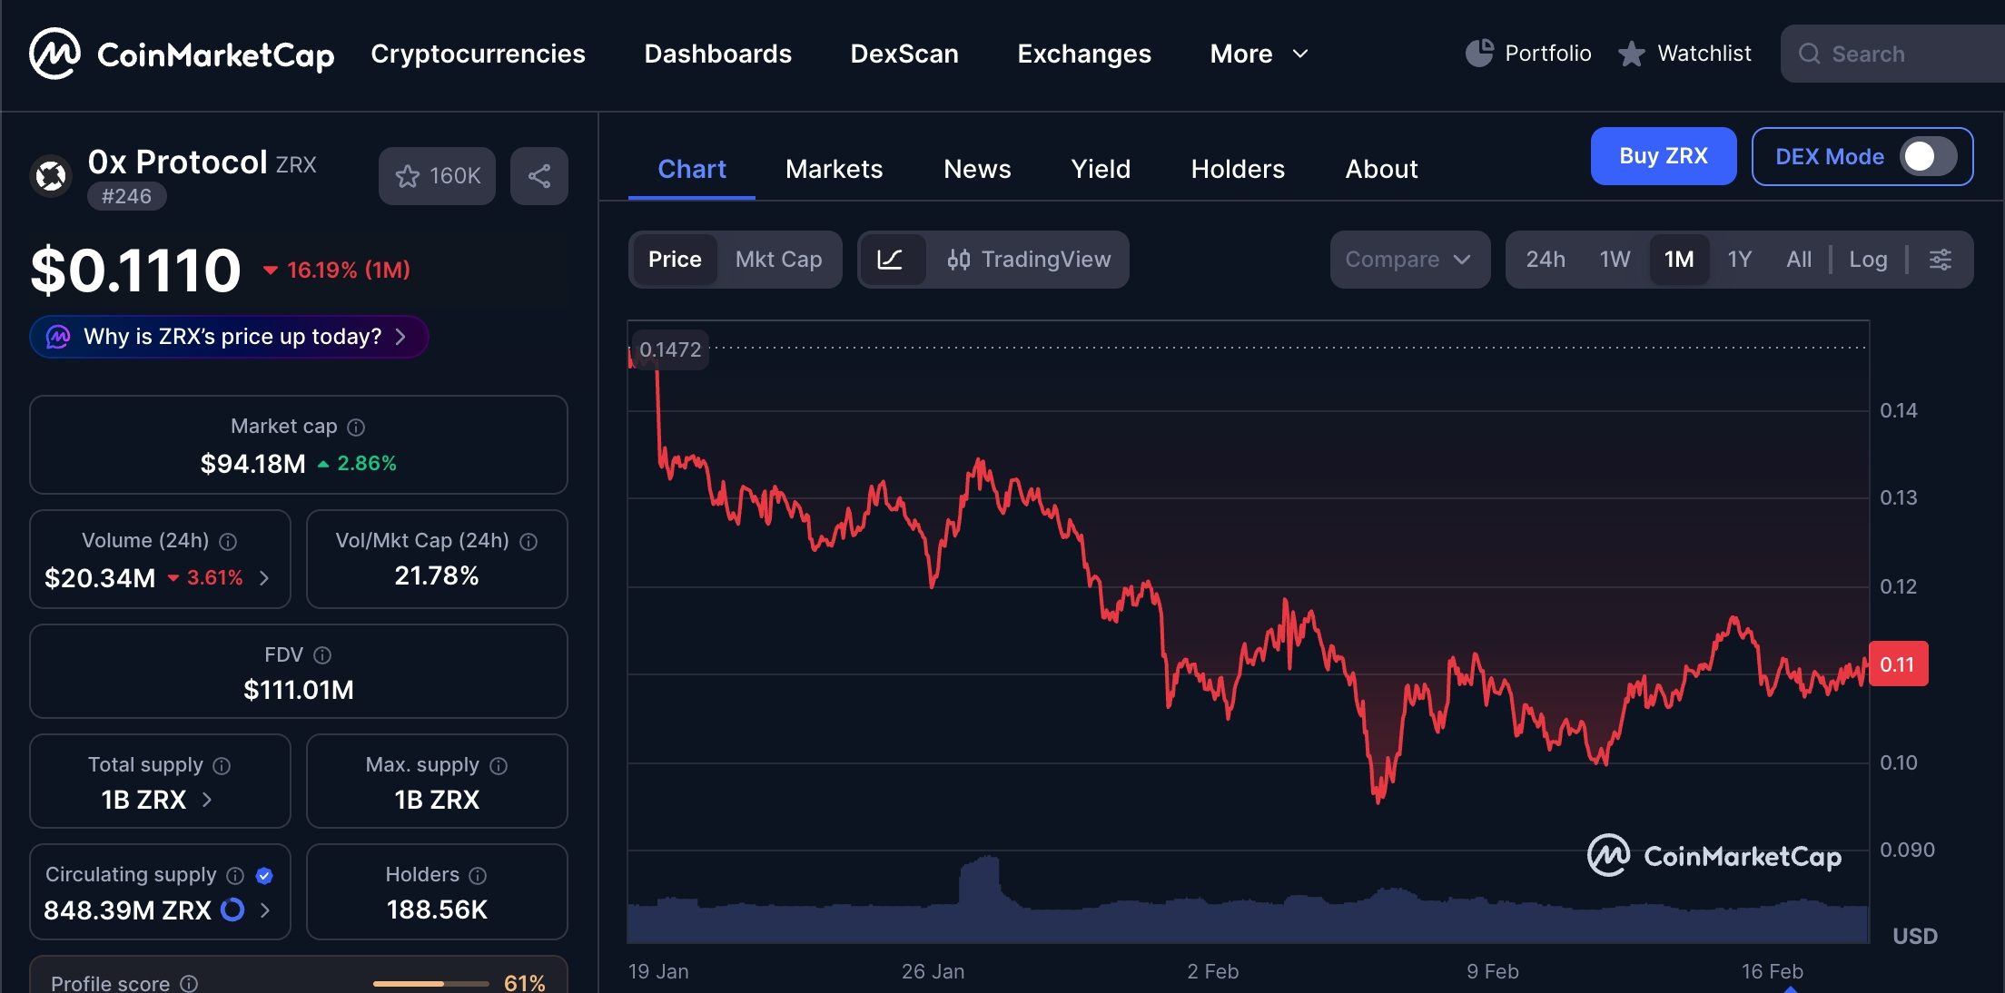2005x993 pixels.
Task: Click Total supply info icon
Action: [x=222, y=765]
